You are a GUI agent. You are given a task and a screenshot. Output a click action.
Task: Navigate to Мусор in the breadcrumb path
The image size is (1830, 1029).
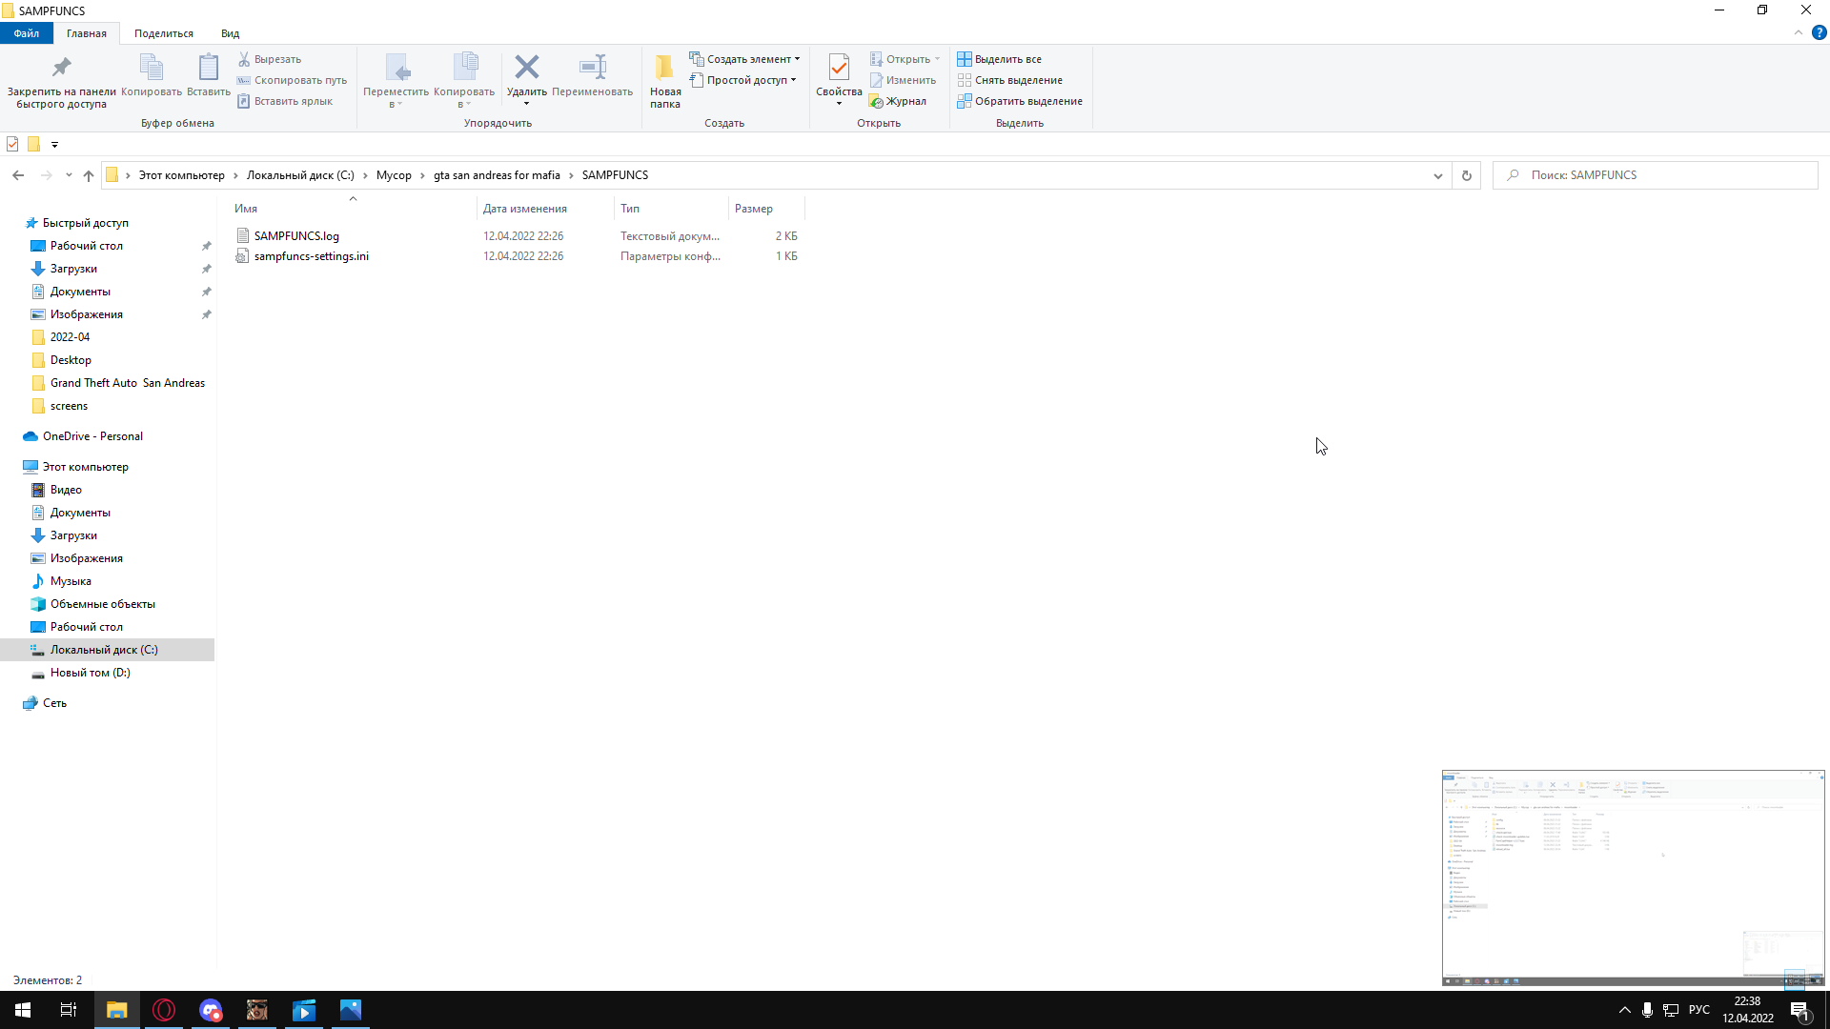[x=394, y=175]
